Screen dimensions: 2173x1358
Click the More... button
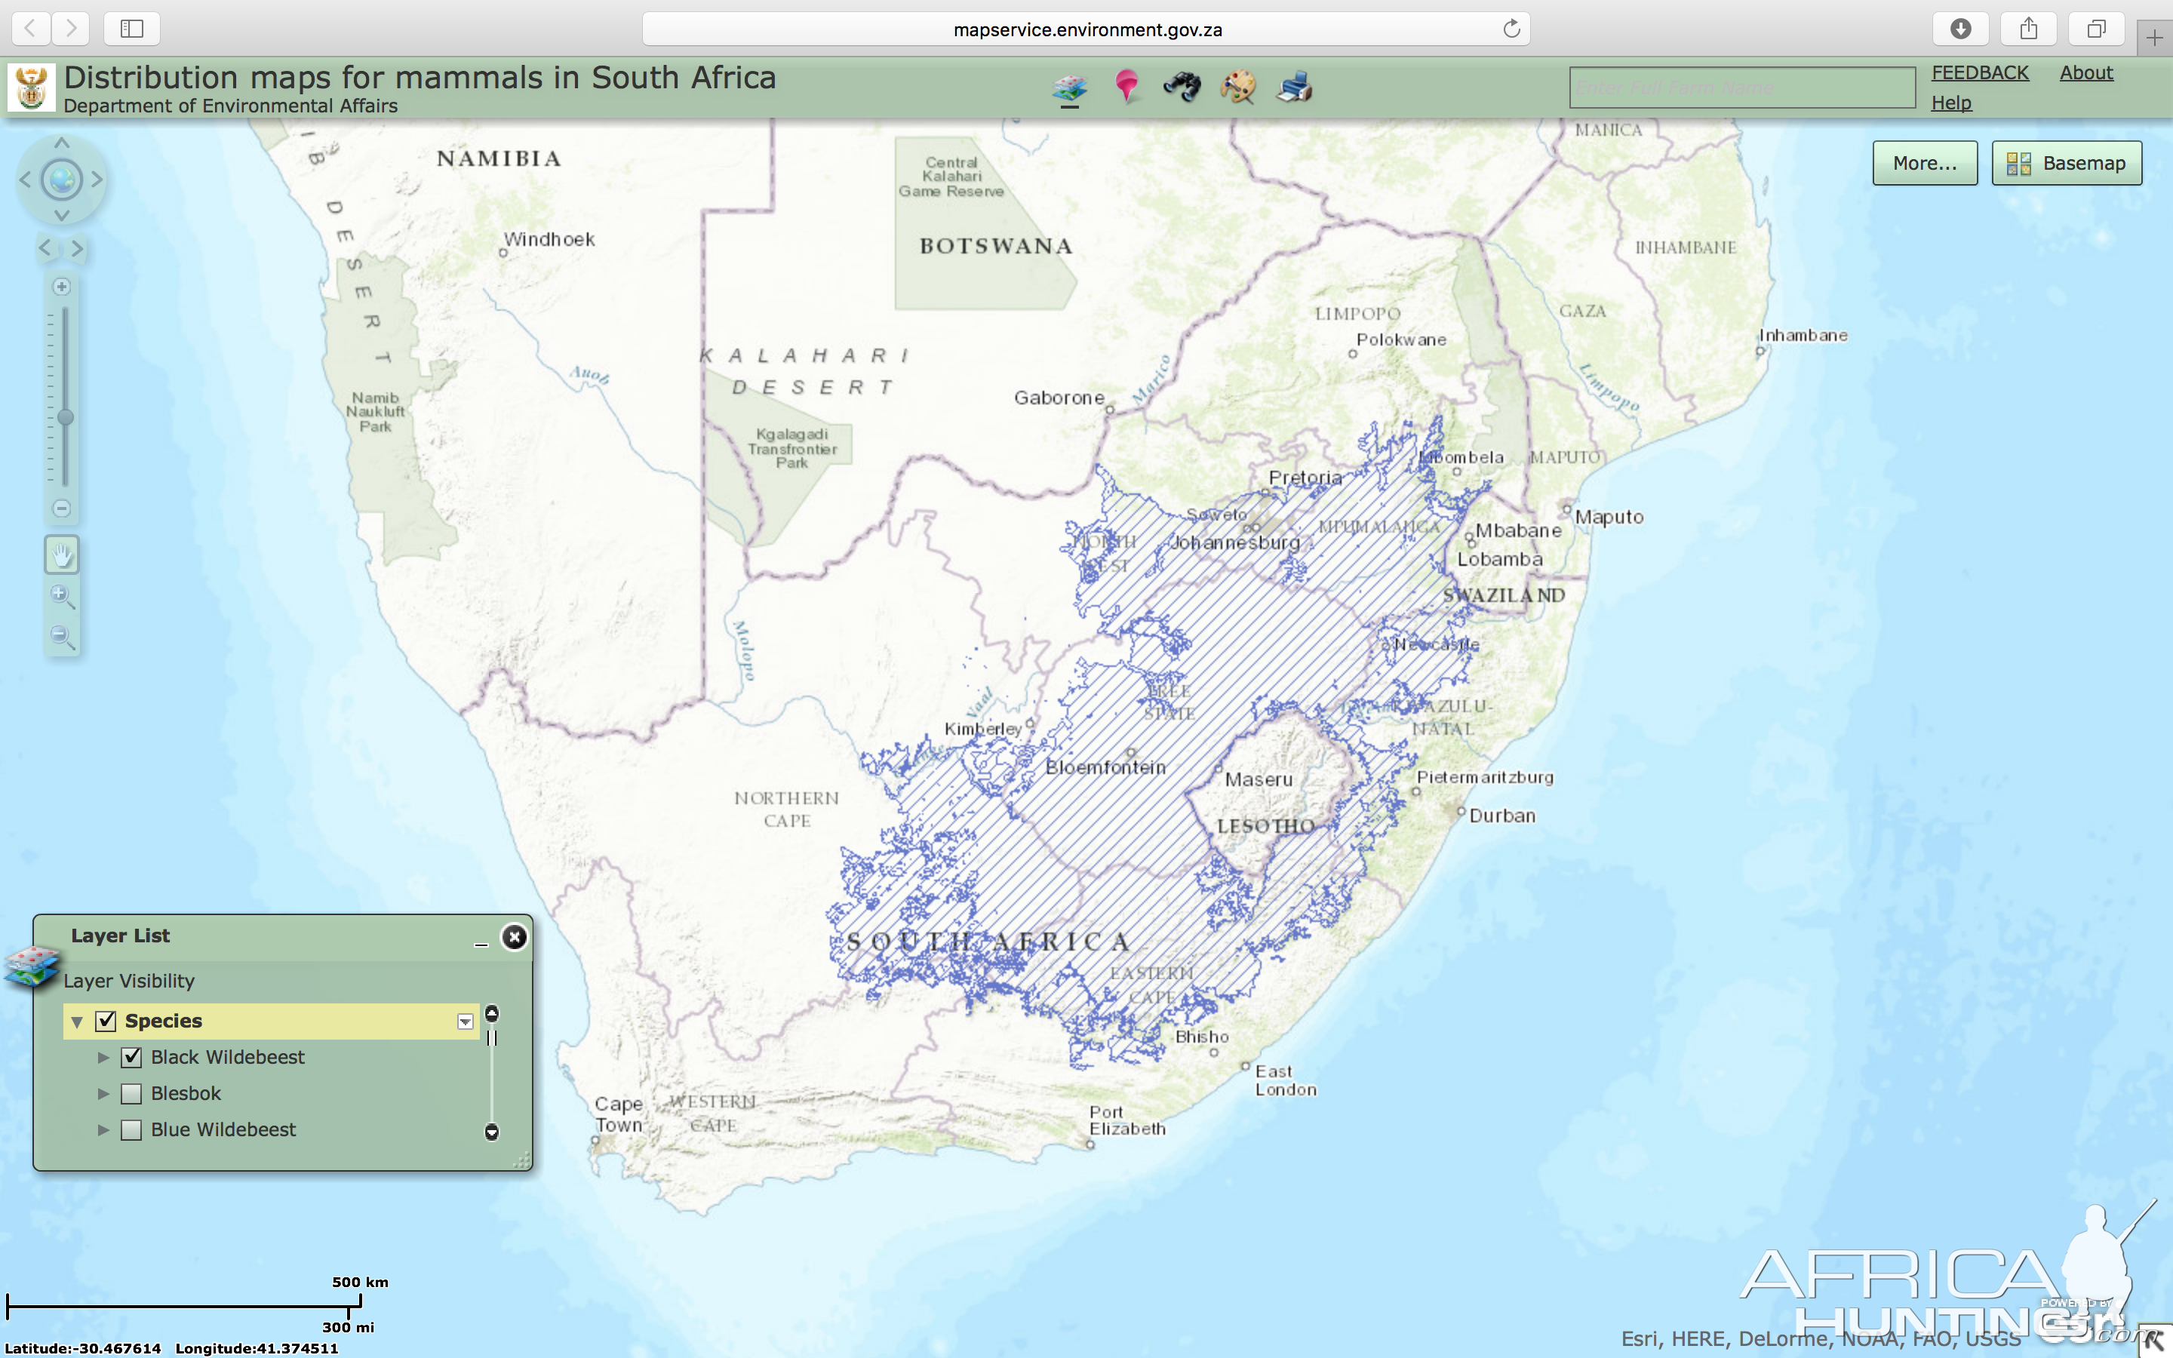[x=1924, y=162]
